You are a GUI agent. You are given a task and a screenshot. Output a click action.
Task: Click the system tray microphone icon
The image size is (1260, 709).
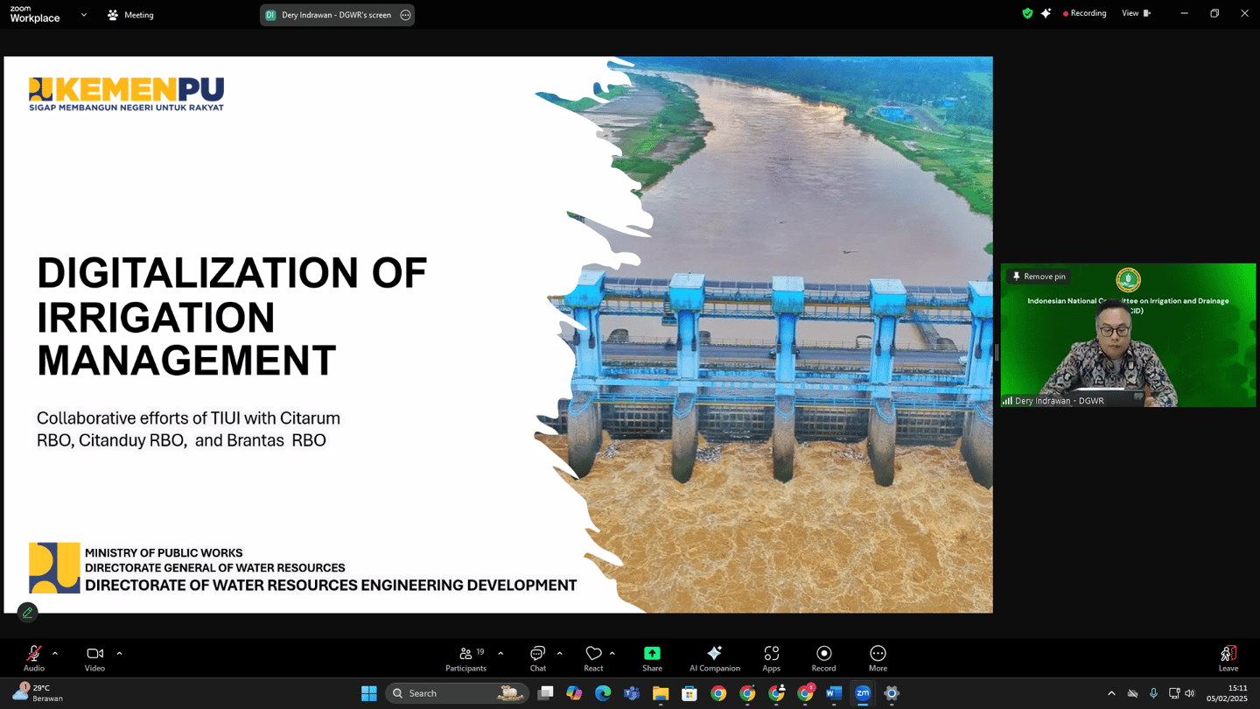point(1153,693)
